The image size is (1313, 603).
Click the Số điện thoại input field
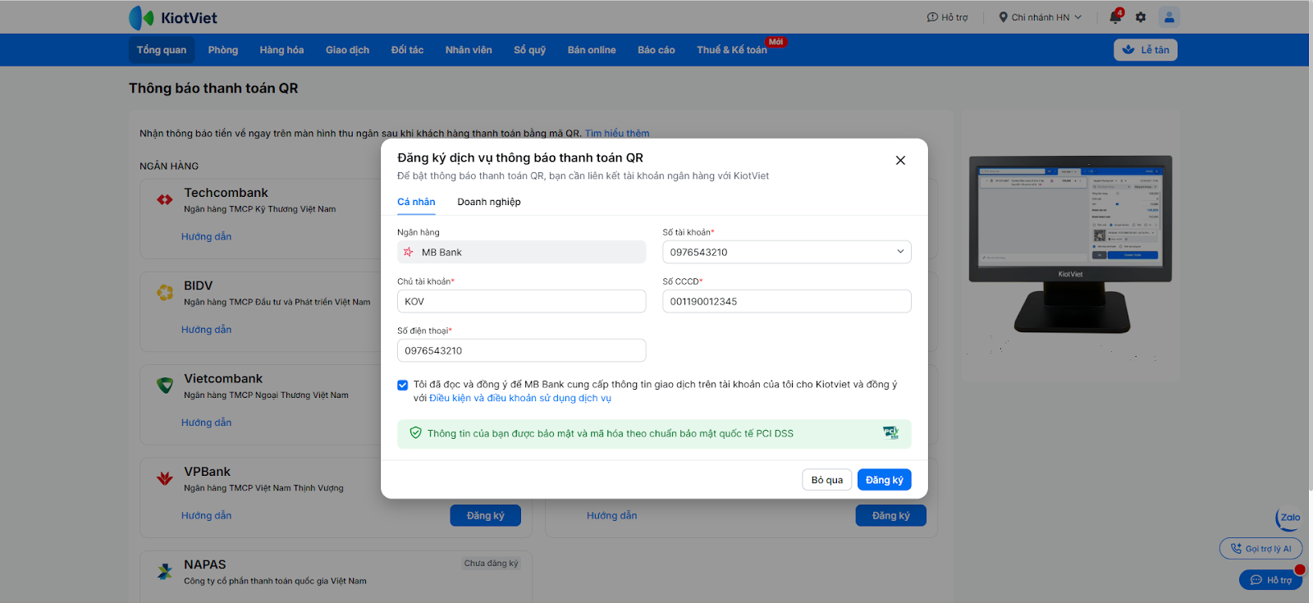[522, 350]
